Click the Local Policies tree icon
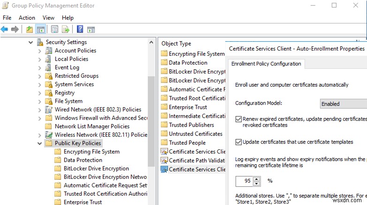 [48, 59]
